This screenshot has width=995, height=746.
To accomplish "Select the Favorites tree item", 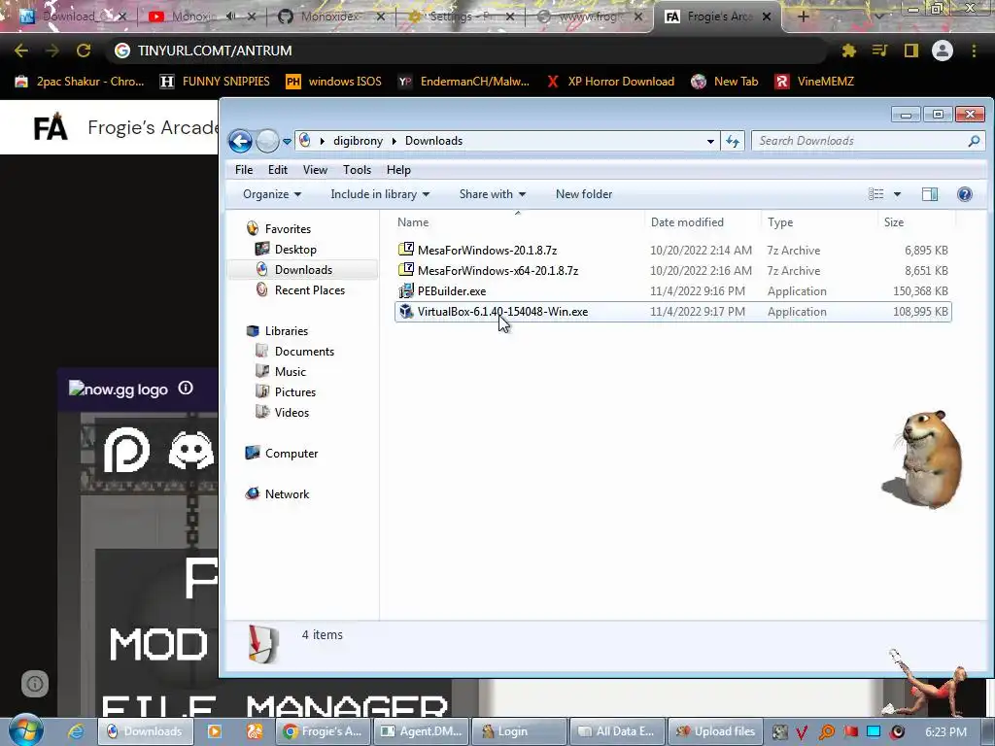I will (x=288, y=229).
